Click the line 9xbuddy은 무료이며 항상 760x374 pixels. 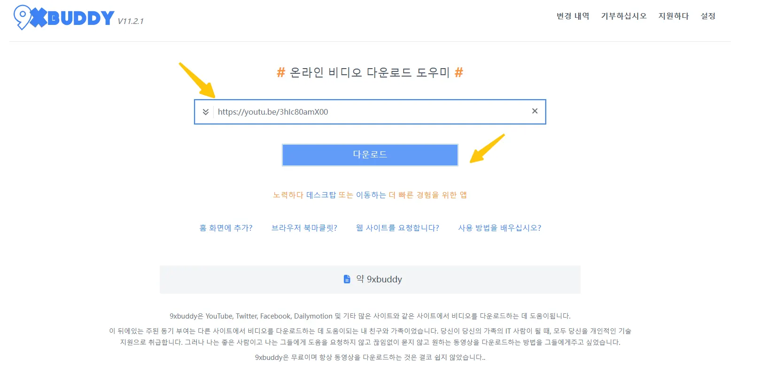(x=370, y=358)
